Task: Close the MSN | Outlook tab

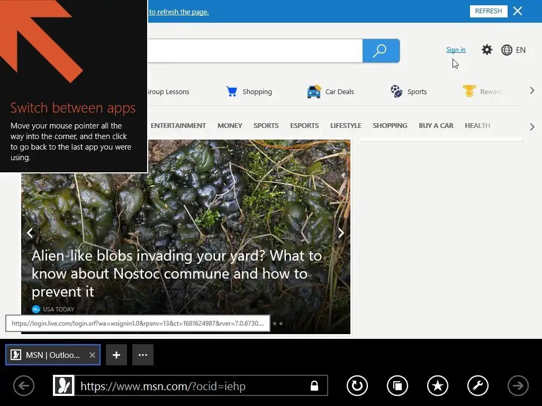Action: pos(92,355)
